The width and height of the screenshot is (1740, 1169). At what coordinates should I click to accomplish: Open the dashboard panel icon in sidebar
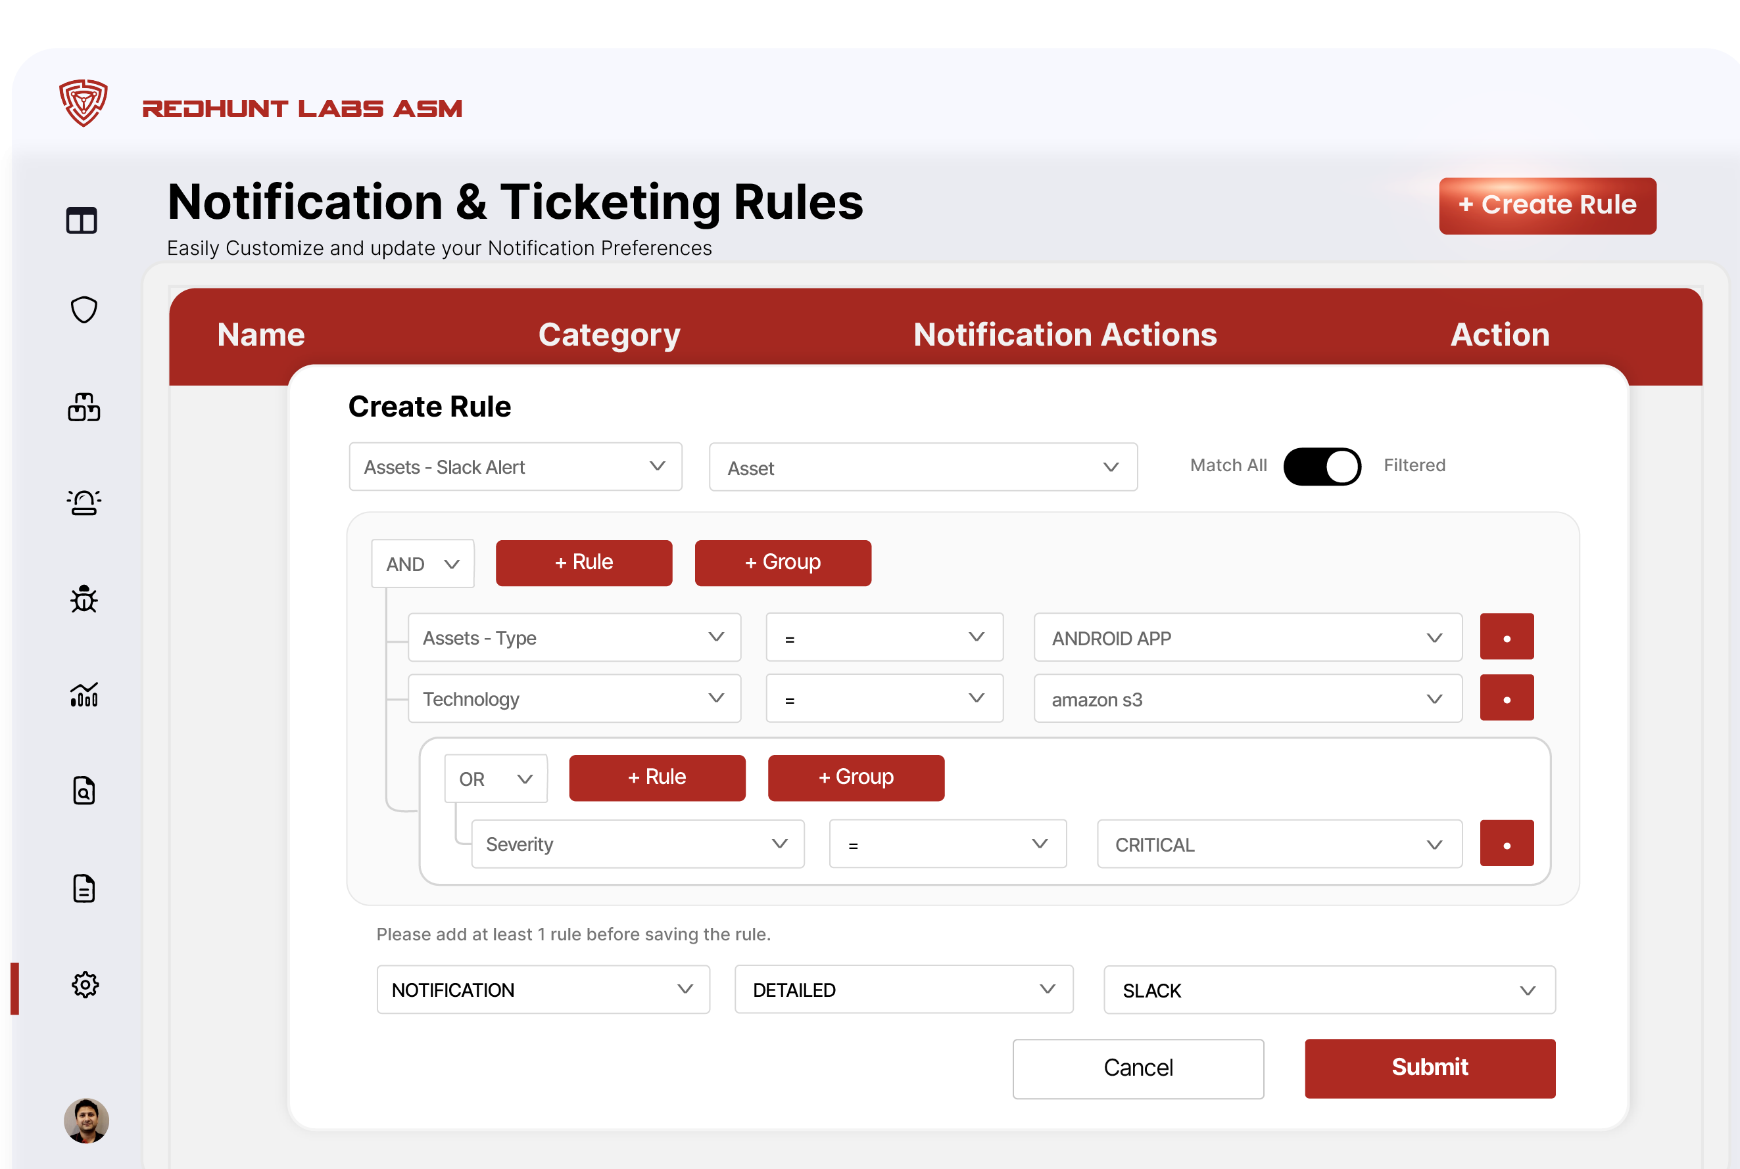(82, 221)
